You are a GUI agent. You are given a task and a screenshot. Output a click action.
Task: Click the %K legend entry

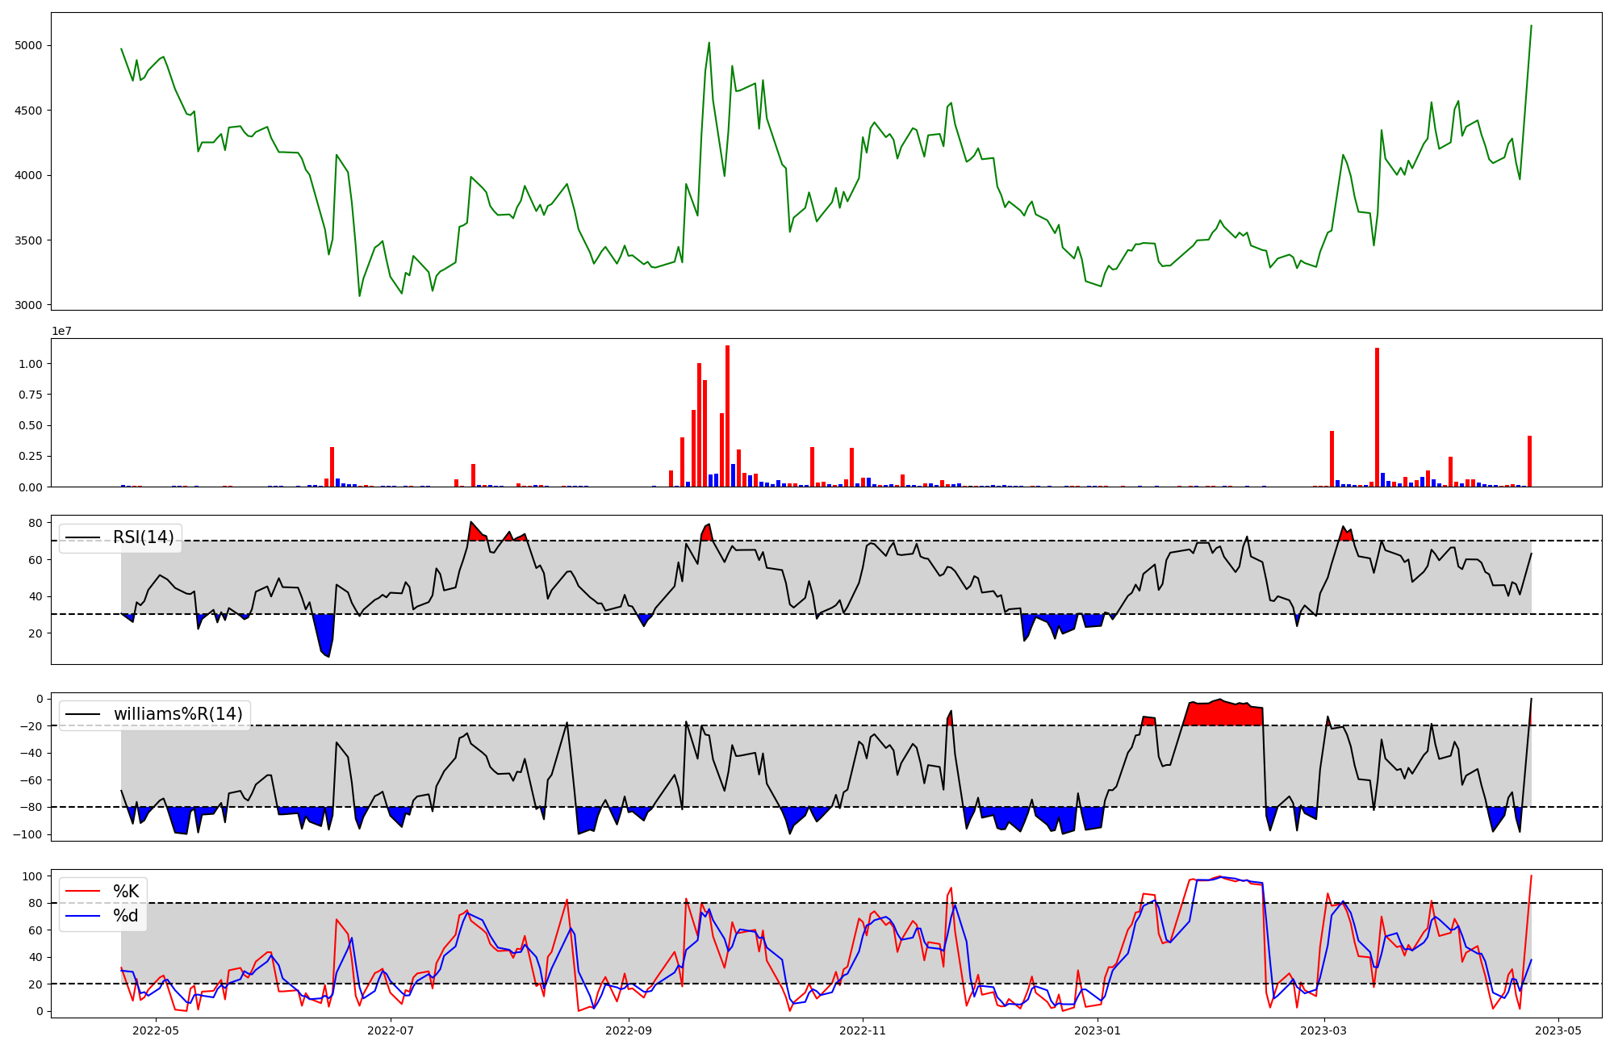click(x=126, y=892)
